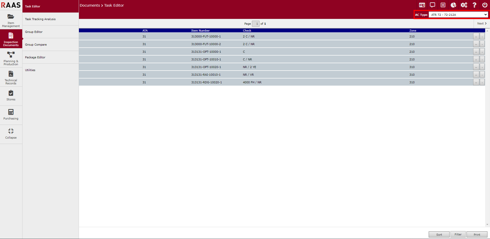490x239 pixels.
Task: Open the feedback chat icon
Action: click(433, 5)
